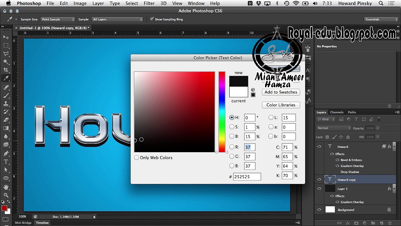Screen dimensions: 401x226
Task: Open the Essentials workspace dropdown
Action: coord(381,19)
